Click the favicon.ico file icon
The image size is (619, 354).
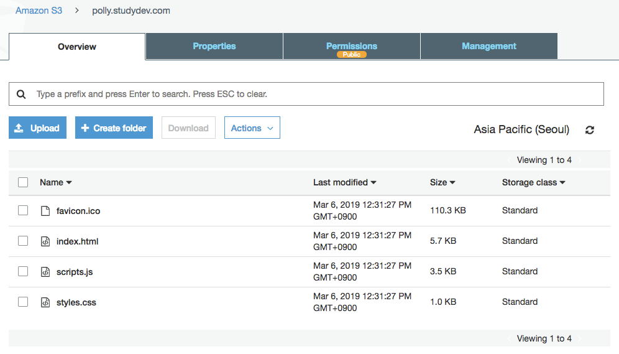pos(45,210)
